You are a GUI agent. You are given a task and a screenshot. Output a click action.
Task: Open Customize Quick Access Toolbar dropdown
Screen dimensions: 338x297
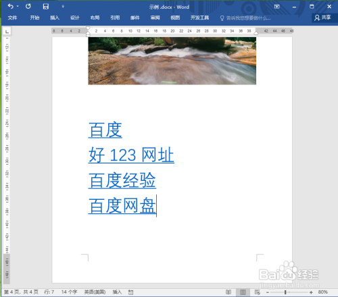(x=63, y=7)
